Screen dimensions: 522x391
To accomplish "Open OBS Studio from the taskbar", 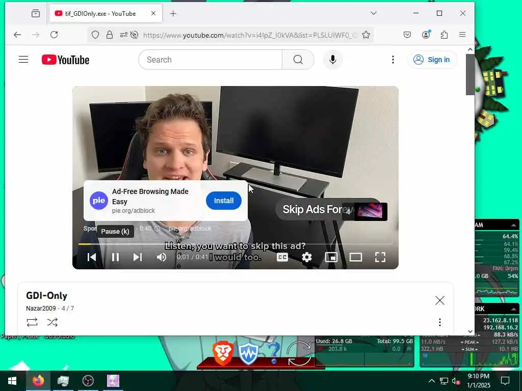I will pyautogui.click(x=88, y=381).
